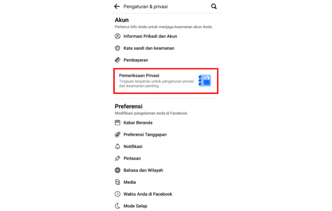Click the bell icon for Notifikasi
The height and width of the screenshot is (211, 332).
click(x=117, y=146)
